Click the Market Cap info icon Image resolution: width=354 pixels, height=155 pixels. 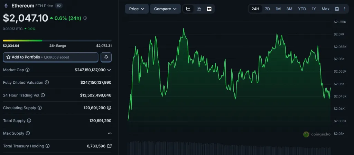[x=28, y=70]
